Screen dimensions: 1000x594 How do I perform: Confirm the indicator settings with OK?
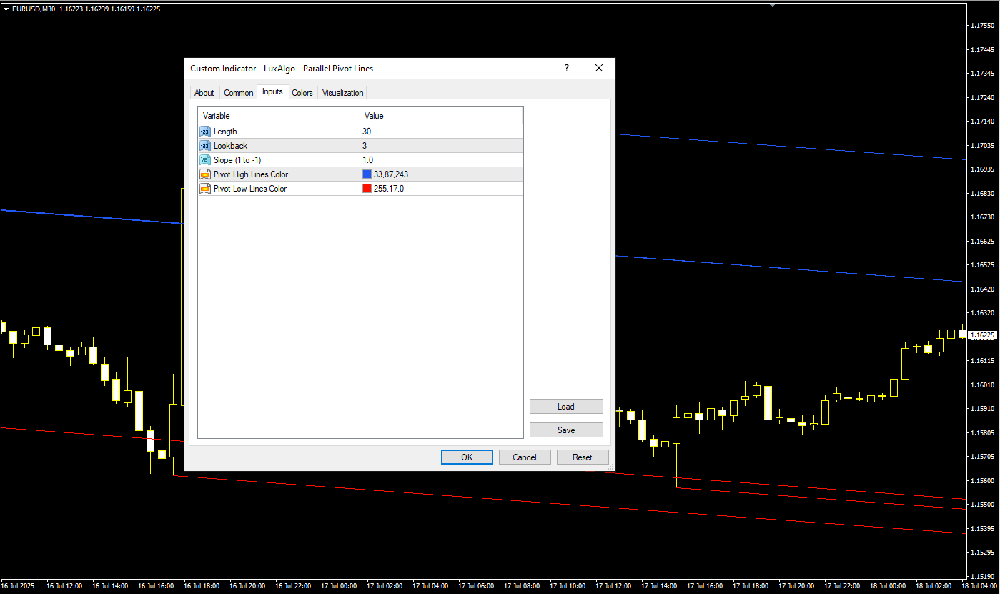[x=467, y=457]
